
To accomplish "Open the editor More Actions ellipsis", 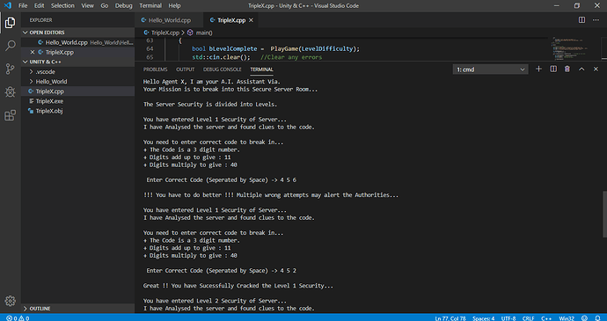I will point(596,20).
